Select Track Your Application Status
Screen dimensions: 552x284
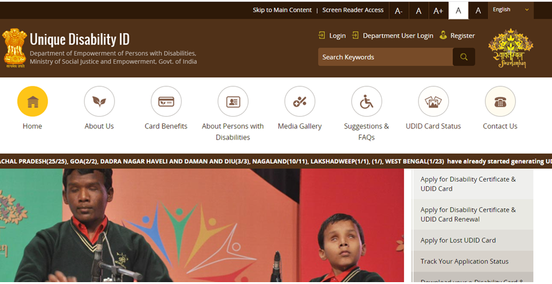tap(464, 262)
